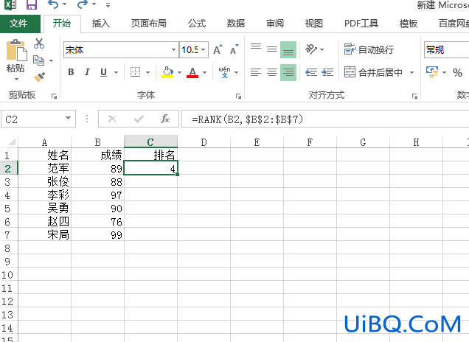The width and height of the screenshot is (469, 342).
Task: Toggle Bold formatting
Action: [x=71, y=72]
